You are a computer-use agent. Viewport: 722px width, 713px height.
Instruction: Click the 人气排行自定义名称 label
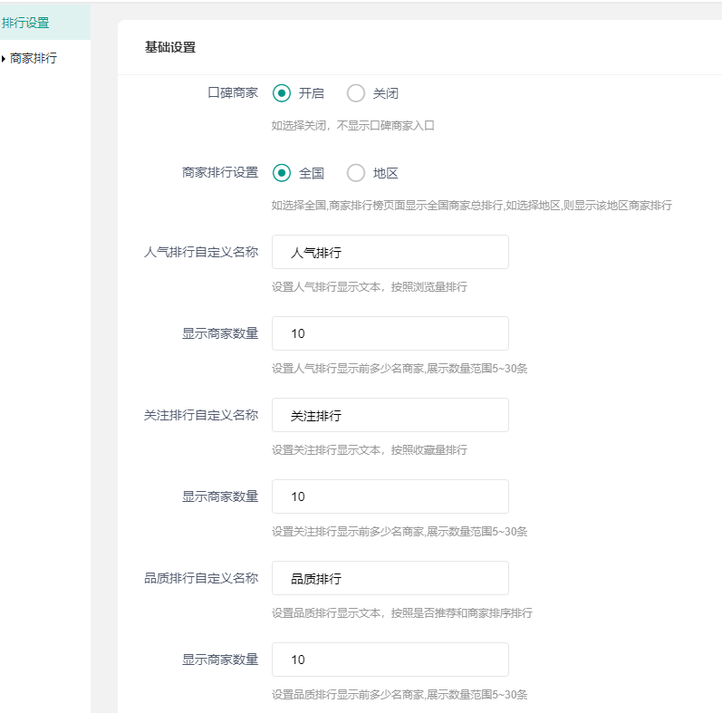(201, 252)
